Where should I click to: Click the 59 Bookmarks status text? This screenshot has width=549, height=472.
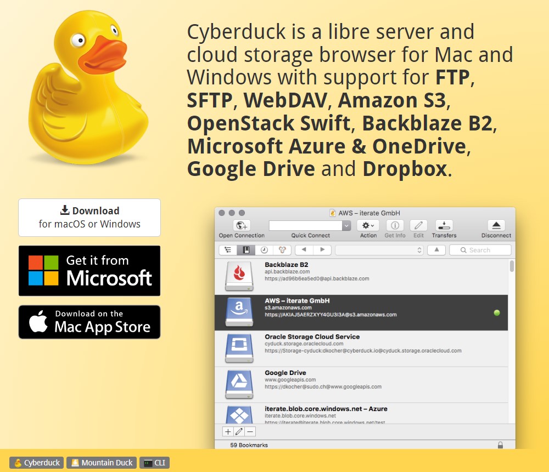pyautogui.click(x=249, y=445)
